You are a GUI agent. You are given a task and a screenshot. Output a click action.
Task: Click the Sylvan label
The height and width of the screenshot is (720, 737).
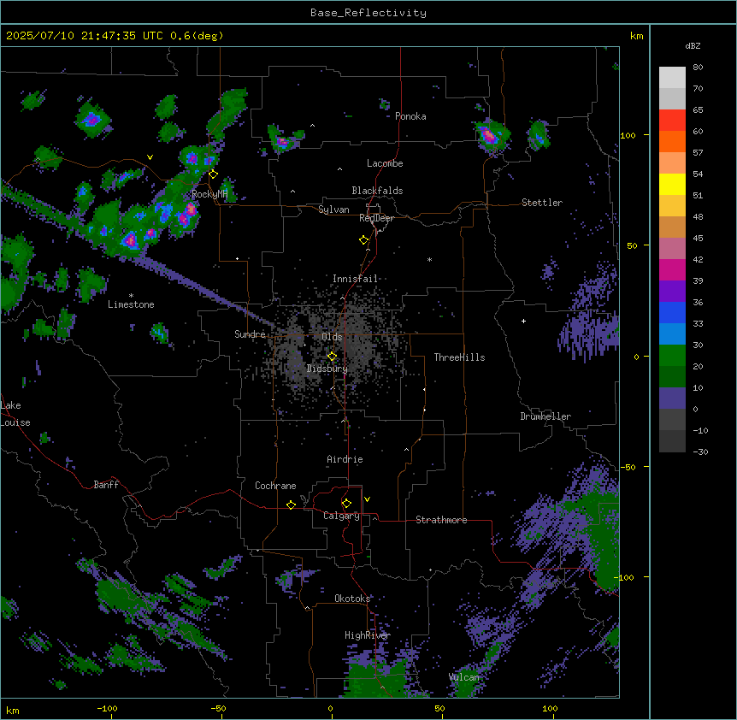pyautogui.click(x=333, y=210)
